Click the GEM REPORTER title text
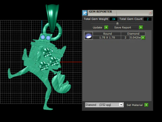 pos(101,12)
